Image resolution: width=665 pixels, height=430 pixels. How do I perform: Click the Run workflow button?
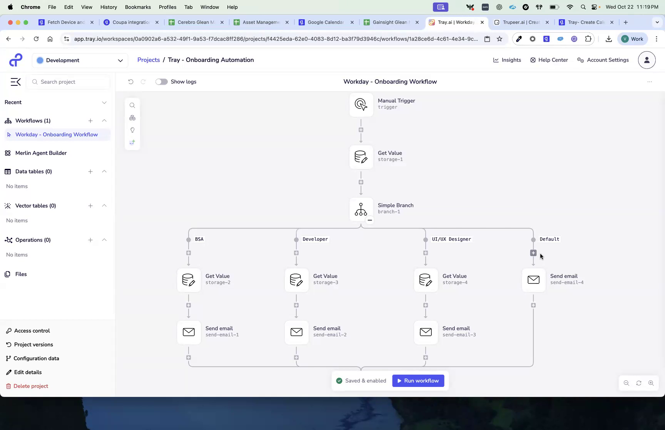click(418, 380)
